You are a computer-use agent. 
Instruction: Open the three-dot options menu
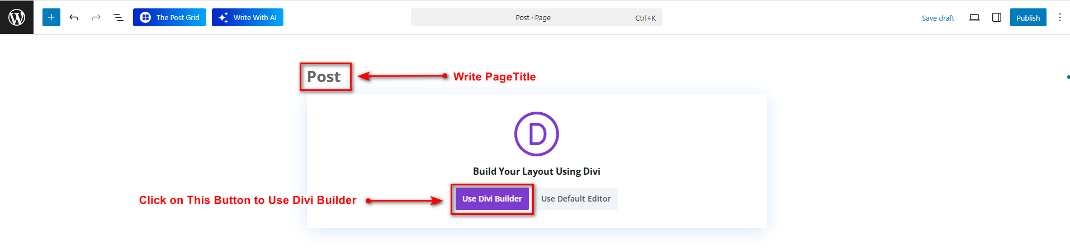pyautogui.click(x=1059, y=17)
